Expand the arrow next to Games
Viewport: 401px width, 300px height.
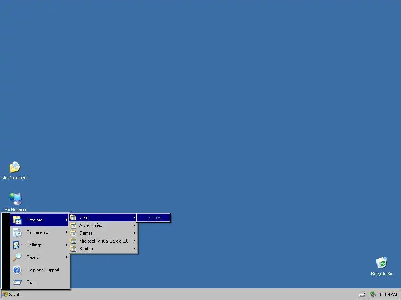pos(134,233)
